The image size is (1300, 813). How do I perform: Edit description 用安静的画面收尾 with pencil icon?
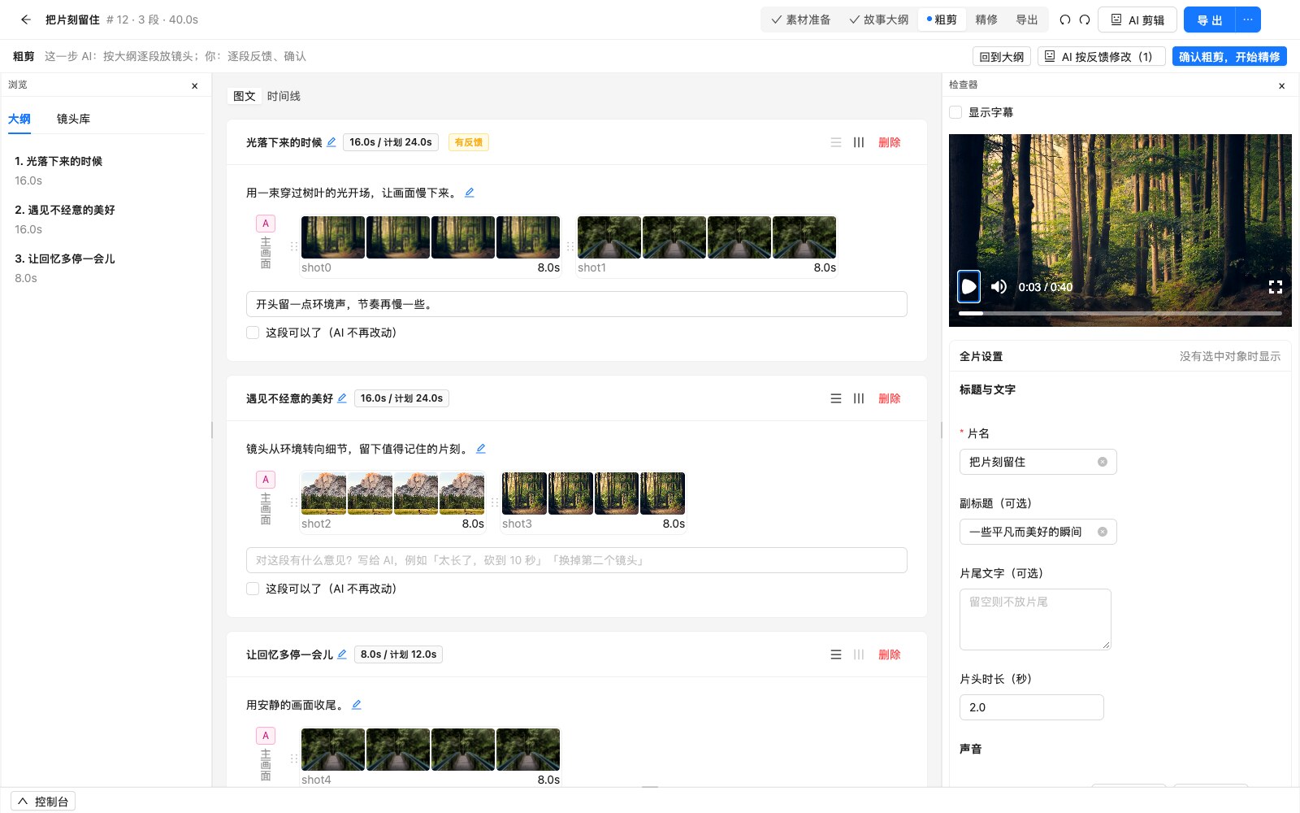tap(357, 705)
